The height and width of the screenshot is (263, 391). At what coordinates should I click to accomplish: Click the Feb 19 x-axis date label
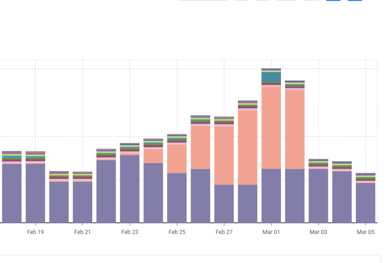tap(36, 232)
